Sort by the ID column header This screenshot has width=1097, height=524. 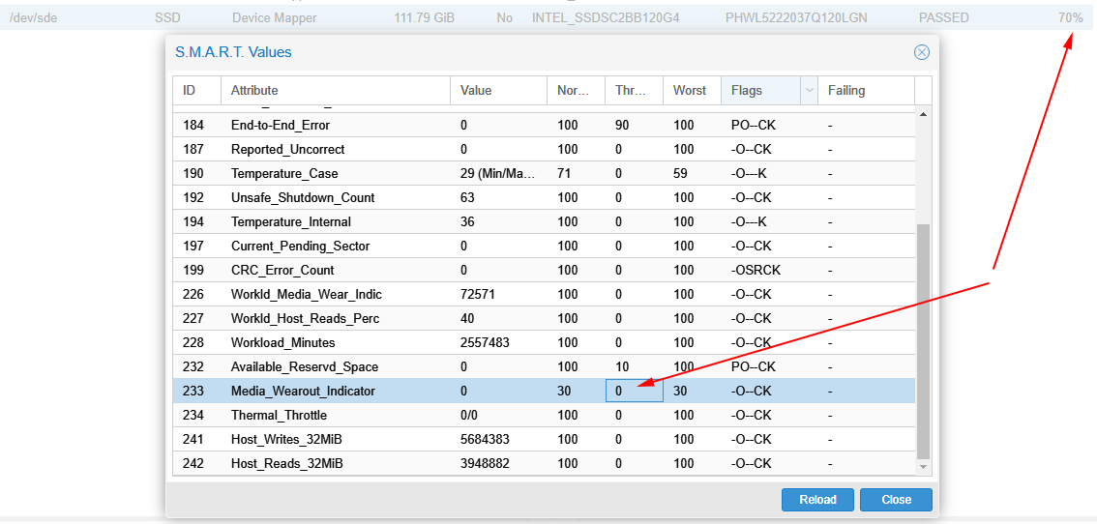197,90
